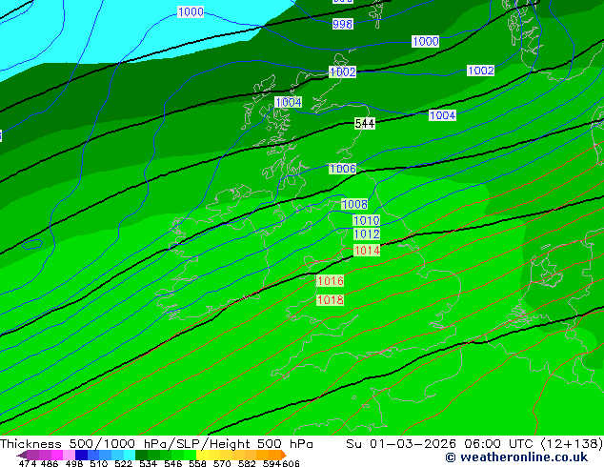Screen dimensions: 604x467
Task: Click the 522 legend value
Action: (x=123, y=463)
